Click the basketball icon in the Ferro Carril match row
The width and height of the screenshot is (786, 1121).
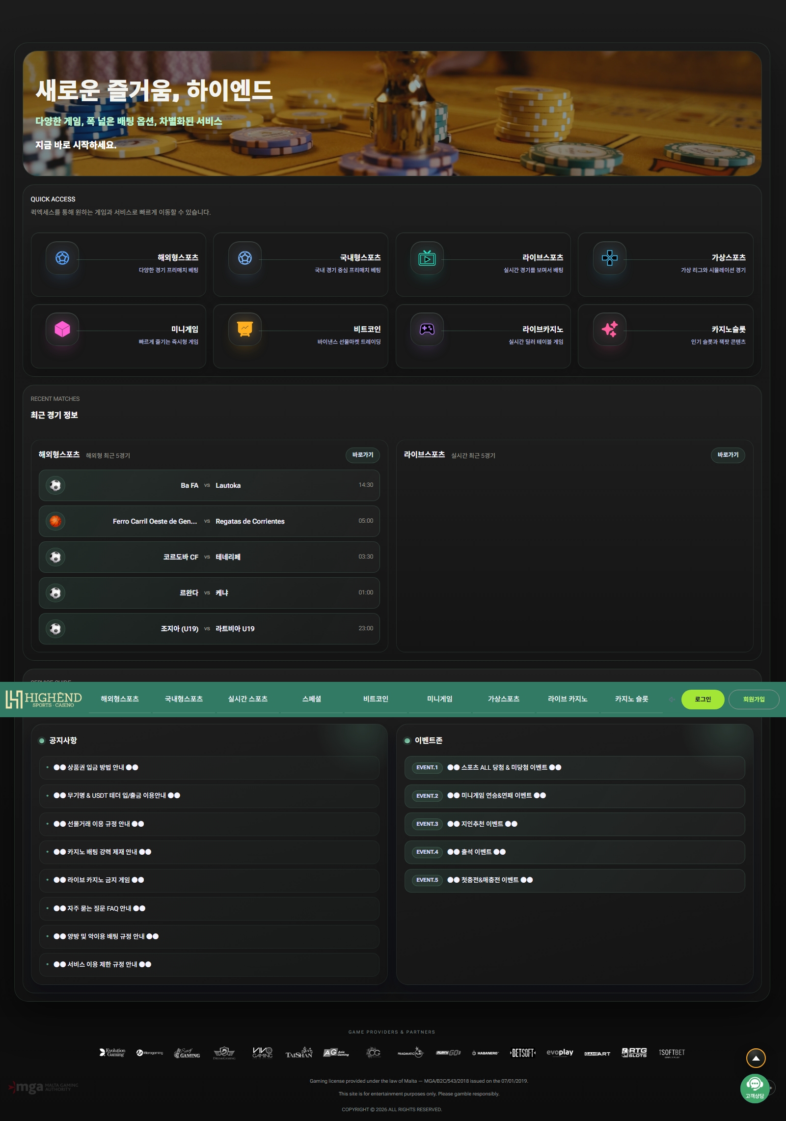[x=55, y=521]
